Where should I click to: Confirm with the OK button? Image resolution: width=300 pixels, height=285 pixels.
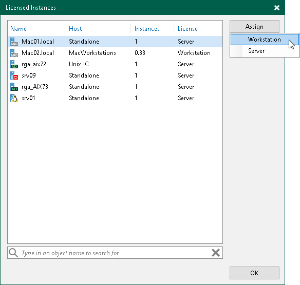click(x=254, y=273)
